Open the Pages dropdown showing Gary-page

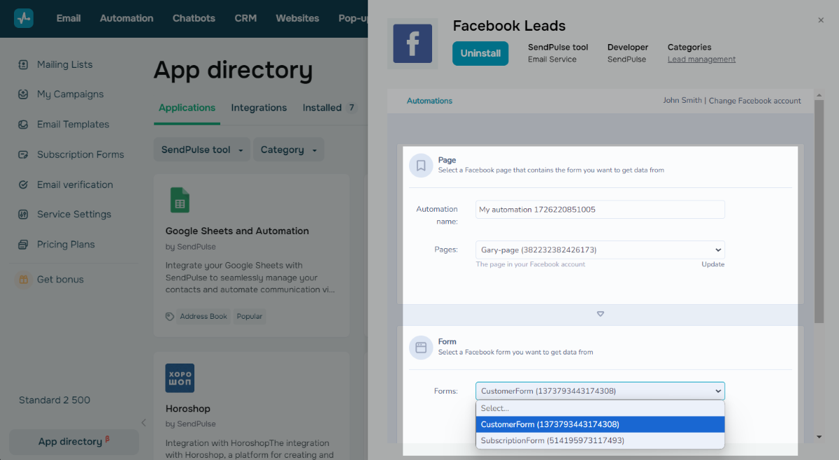pyautogui.click(x=601, y=250)
